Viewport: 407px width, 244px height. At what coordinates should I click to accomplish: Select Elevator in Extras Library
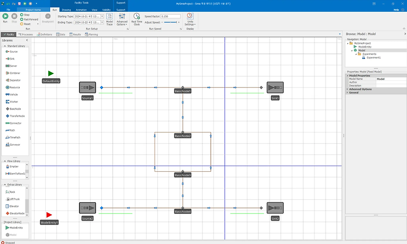[x=12, y=206]
